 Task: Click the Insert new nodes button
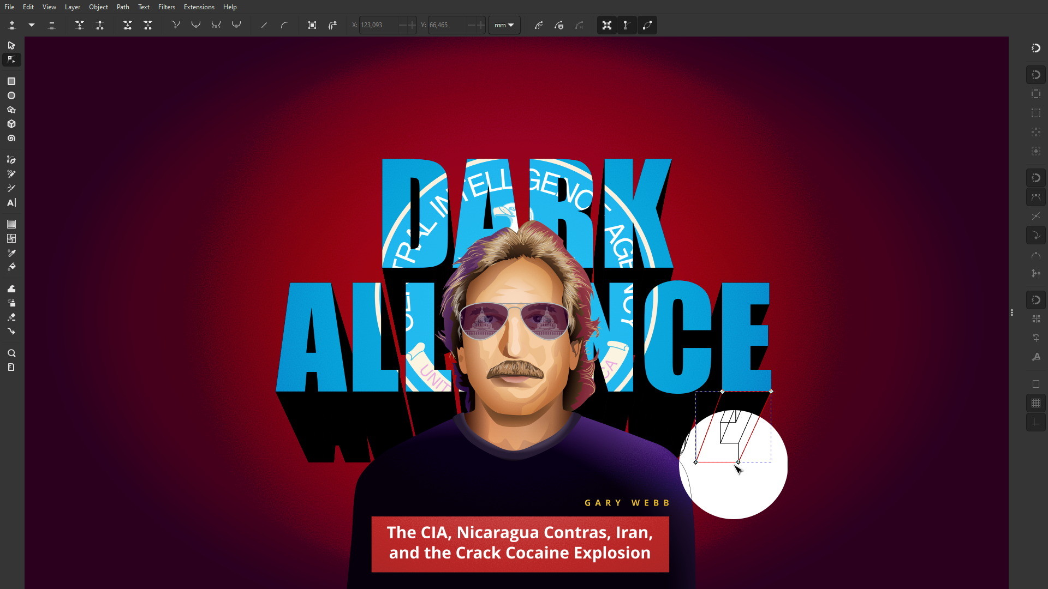pyautogui.click(x=11, y=25)
